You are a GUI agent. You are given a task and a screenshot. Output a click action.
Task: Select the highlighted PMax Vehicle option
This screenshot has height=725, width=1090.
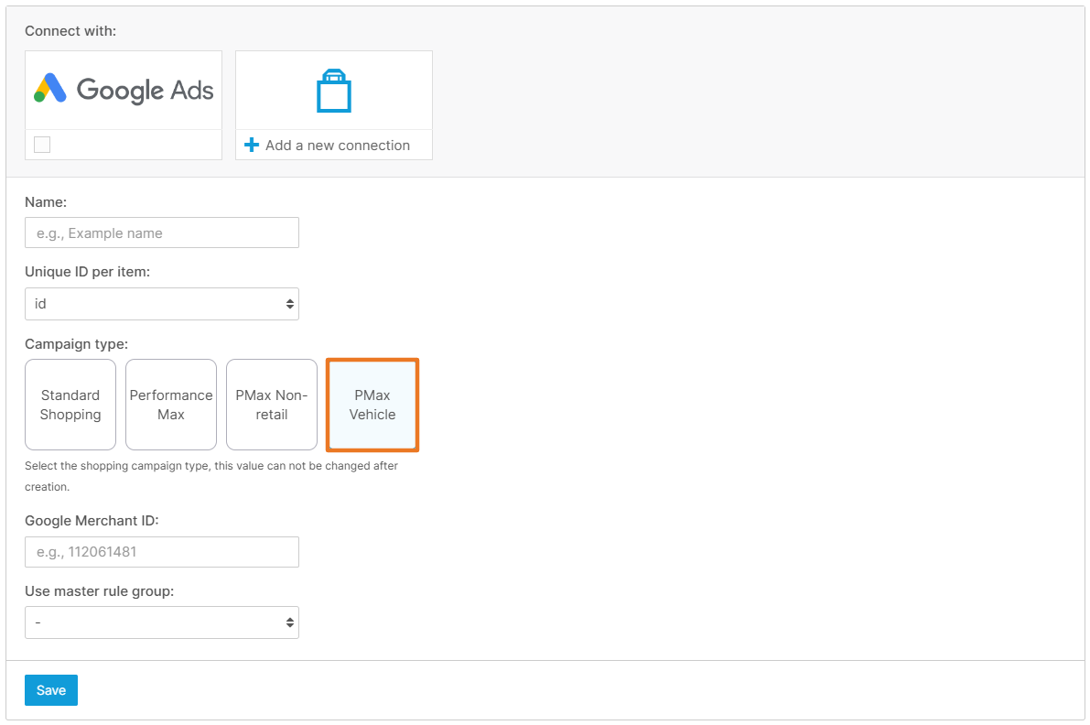pyautogui.click(x=372, y=405)
